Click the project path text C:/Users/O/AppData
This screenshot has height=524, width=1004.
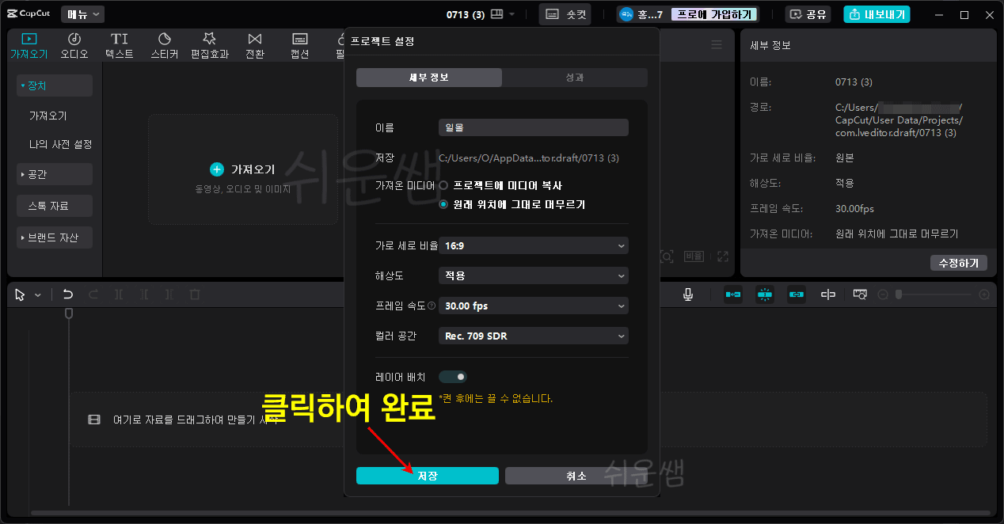[529, 158]
